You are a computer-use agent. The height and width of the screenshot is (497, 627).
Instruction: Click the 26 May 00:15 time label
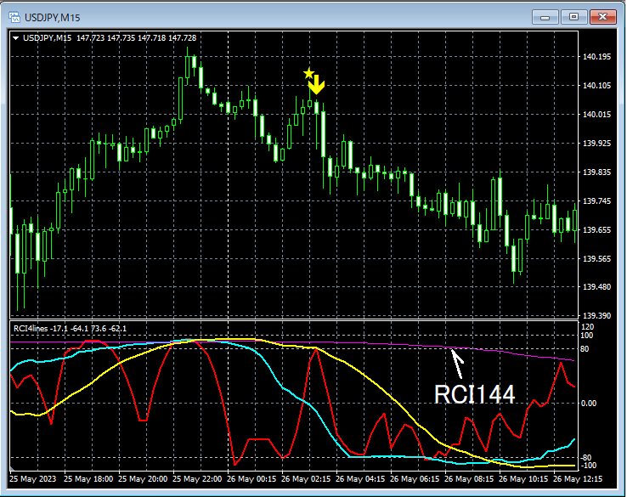251,478
